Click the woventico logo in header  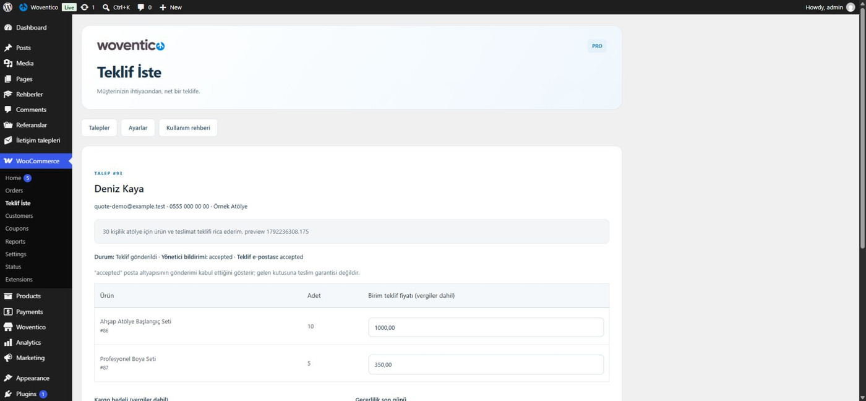point(131,45)
